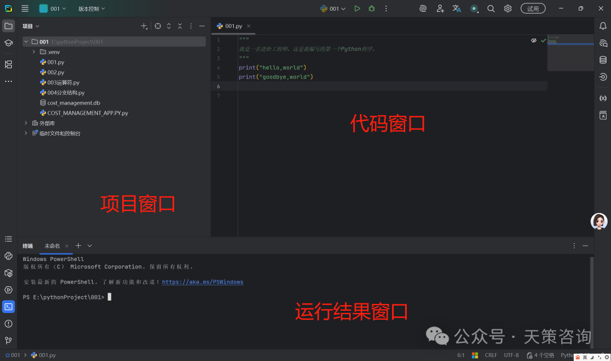
Task: Open Notifications bell panel
Action: 603,26
